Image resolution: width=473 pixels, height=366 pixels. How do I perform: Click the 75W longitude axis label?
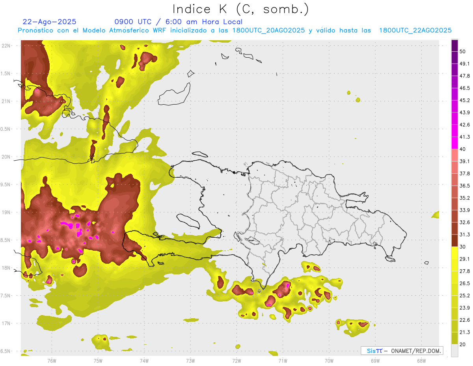pos(98,361)
